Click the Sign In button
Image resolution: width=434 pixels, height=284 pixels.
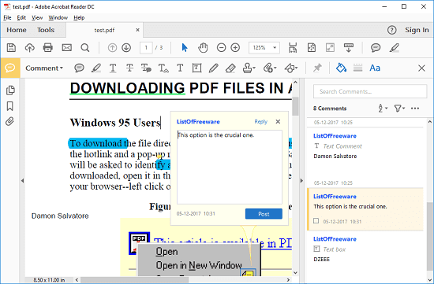[x=417, y=30]
